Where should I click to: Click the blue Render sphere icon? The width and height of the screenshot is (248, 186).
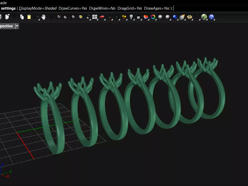click(175, 17)
